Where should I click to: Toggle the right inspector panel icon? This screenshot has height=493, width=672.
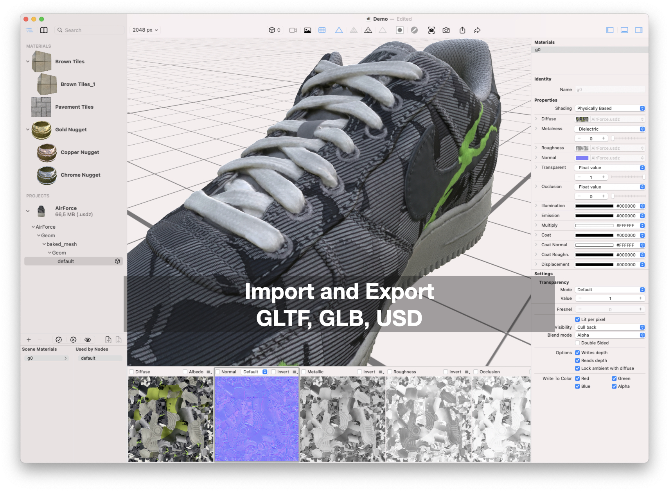[x=639, y=30]
